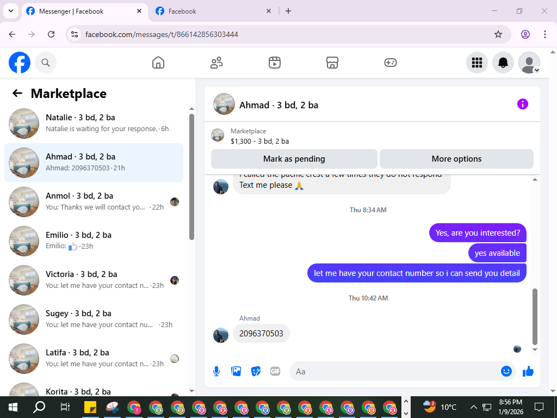
Task: View site information icon in address bar
Action: pos(75,34)
